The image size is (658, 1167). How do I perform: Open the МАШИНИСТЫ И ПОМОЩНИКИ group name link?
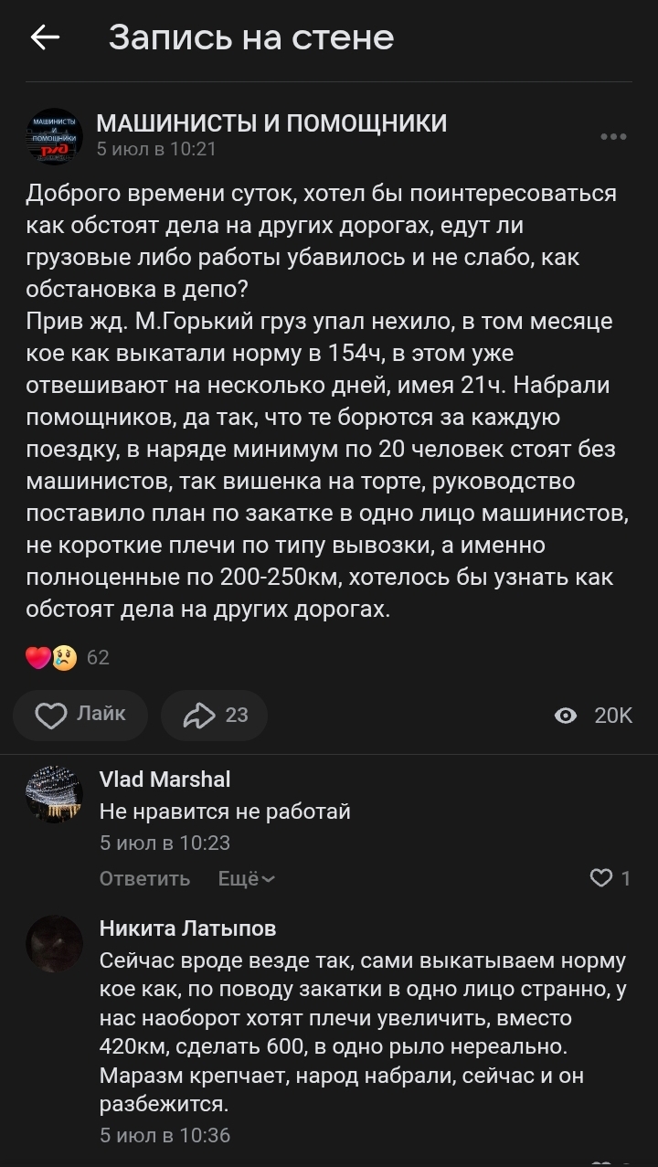coord(271,123)
